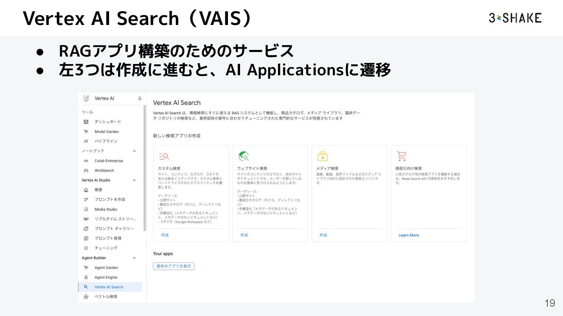
Task: Click the Prompt management (プロンプト管理) icon
Action: click(86, 238)
